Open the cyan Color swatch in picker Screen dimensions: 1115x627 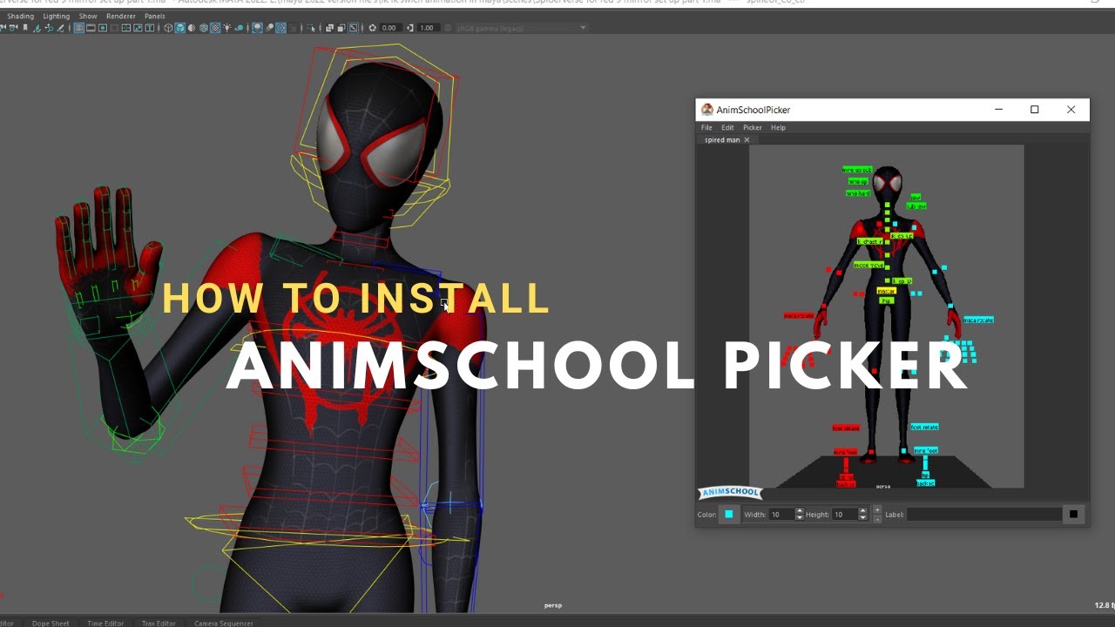click(x=729, y=515)
